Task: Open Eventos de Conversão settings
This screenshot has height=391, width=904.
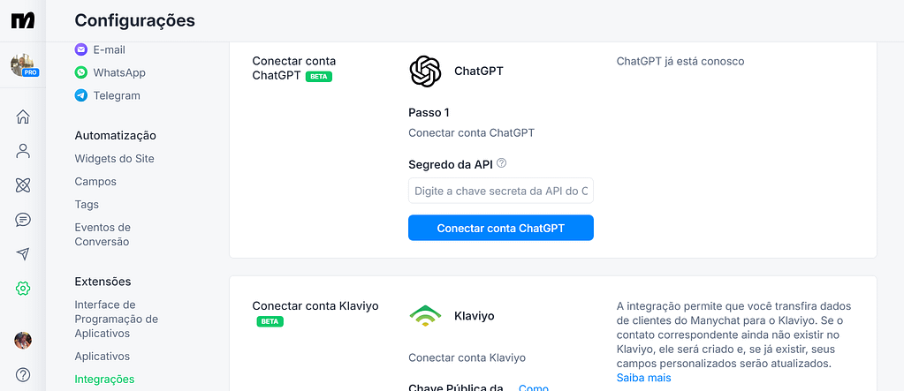Action: 102,234
